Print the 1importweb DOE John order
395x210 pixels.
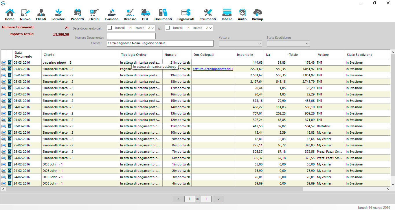click(4, 164)
